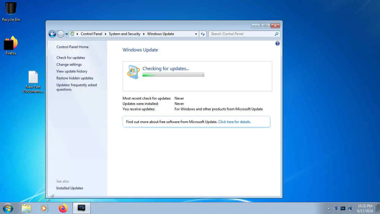
Task: Open View update history link
Action: pos(72,71)
